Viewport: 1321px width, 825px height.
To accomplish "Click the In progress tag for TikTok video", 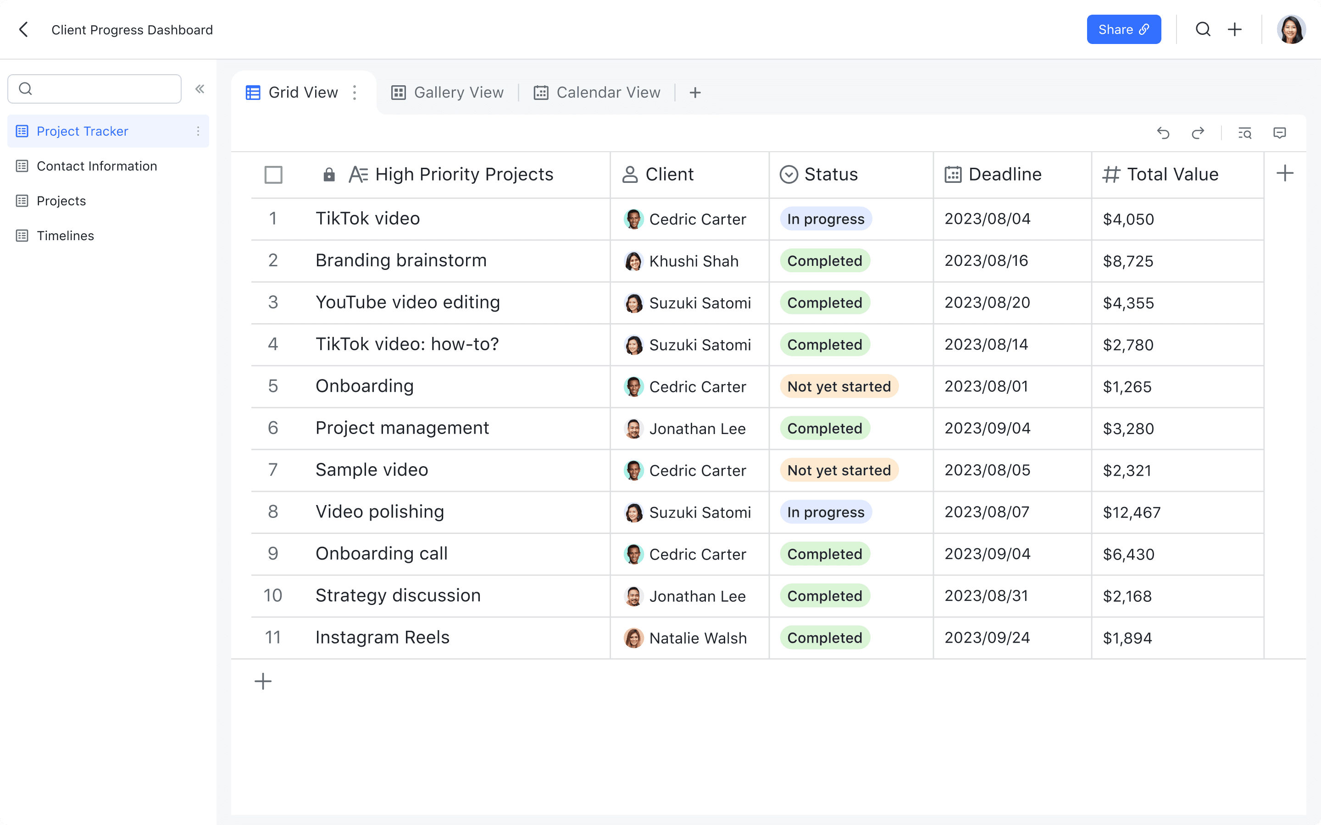I will coord(825,219).
